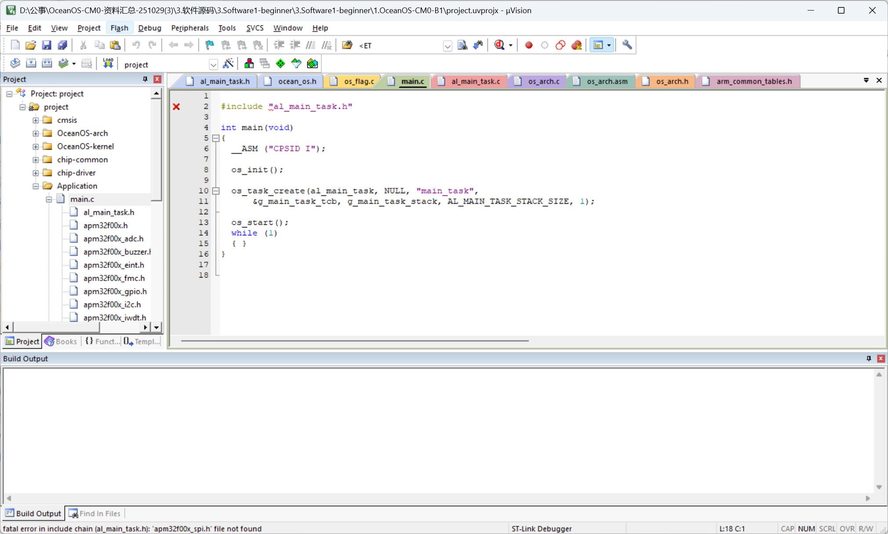Collapse code fold at line 5
Viewport: 888px width, 534px height.
click(x=215, y=138)
